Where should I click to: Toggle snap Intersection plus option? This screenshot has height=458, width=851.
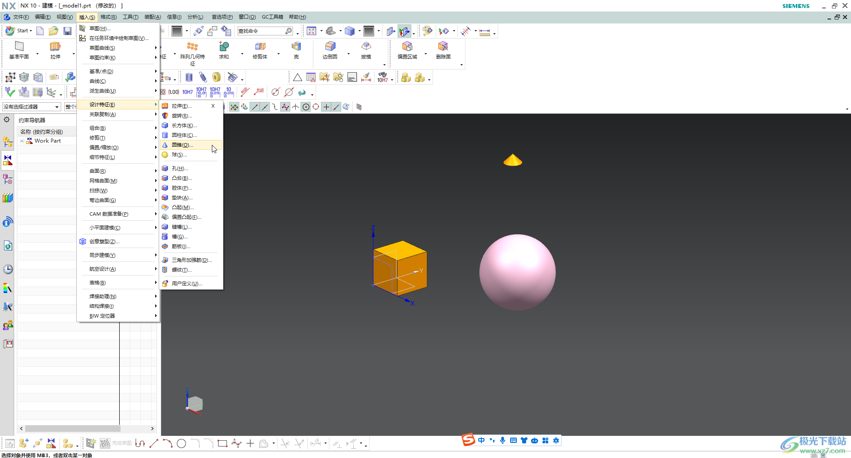326,107
